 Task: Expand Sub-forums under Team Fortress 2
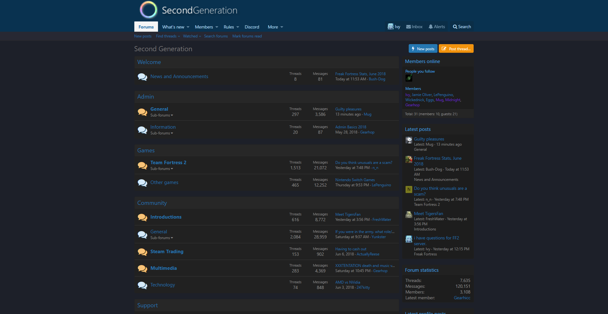coord(162,169)
